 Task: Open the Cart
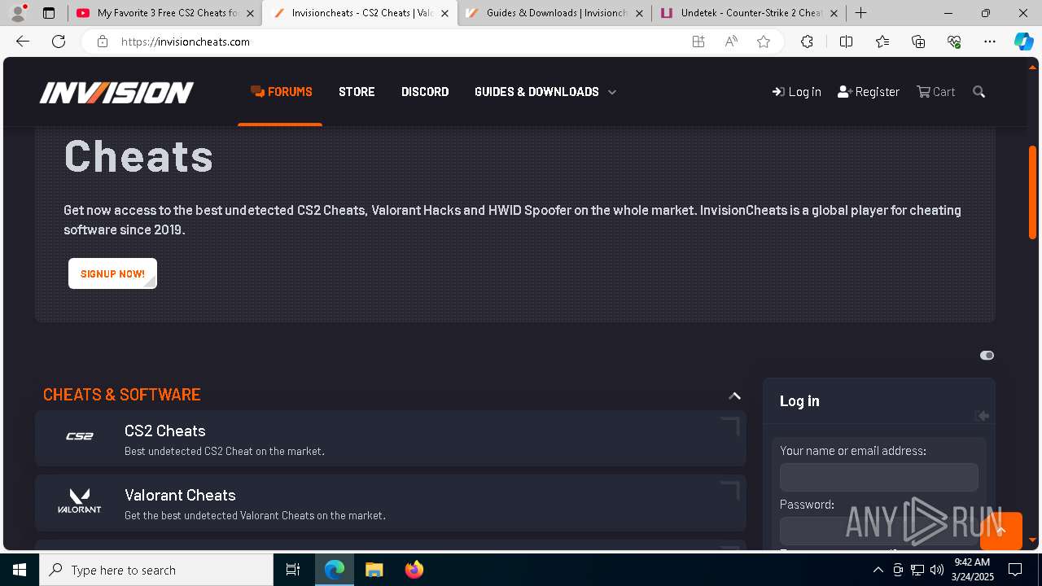point(935,92)
